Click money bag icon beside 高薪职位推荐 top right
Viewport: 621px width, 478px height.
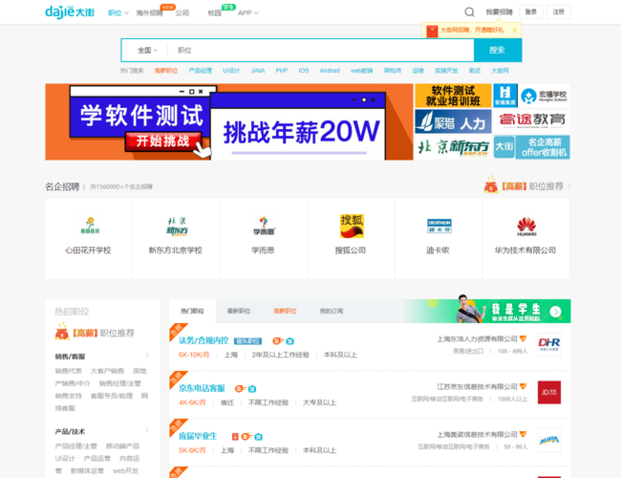[x=491, y=185]
